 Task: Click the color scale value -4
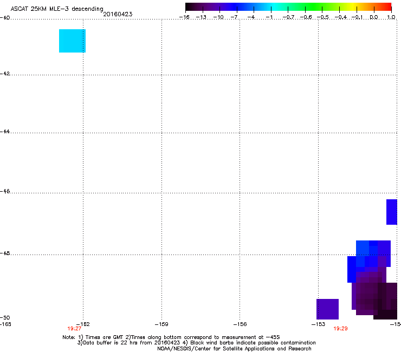coord(251,17)
